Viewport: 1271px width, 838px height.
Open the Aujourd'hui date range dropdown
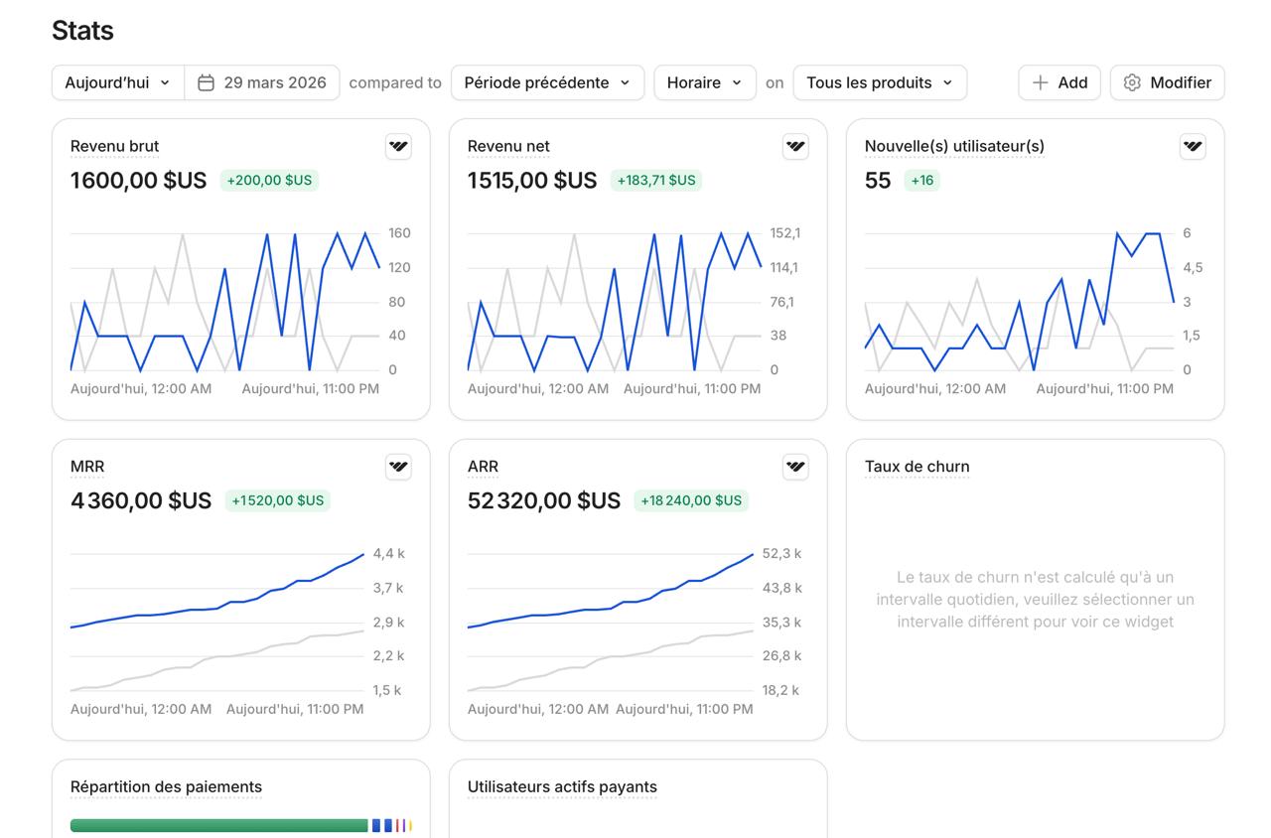click(x=117, y=83)
